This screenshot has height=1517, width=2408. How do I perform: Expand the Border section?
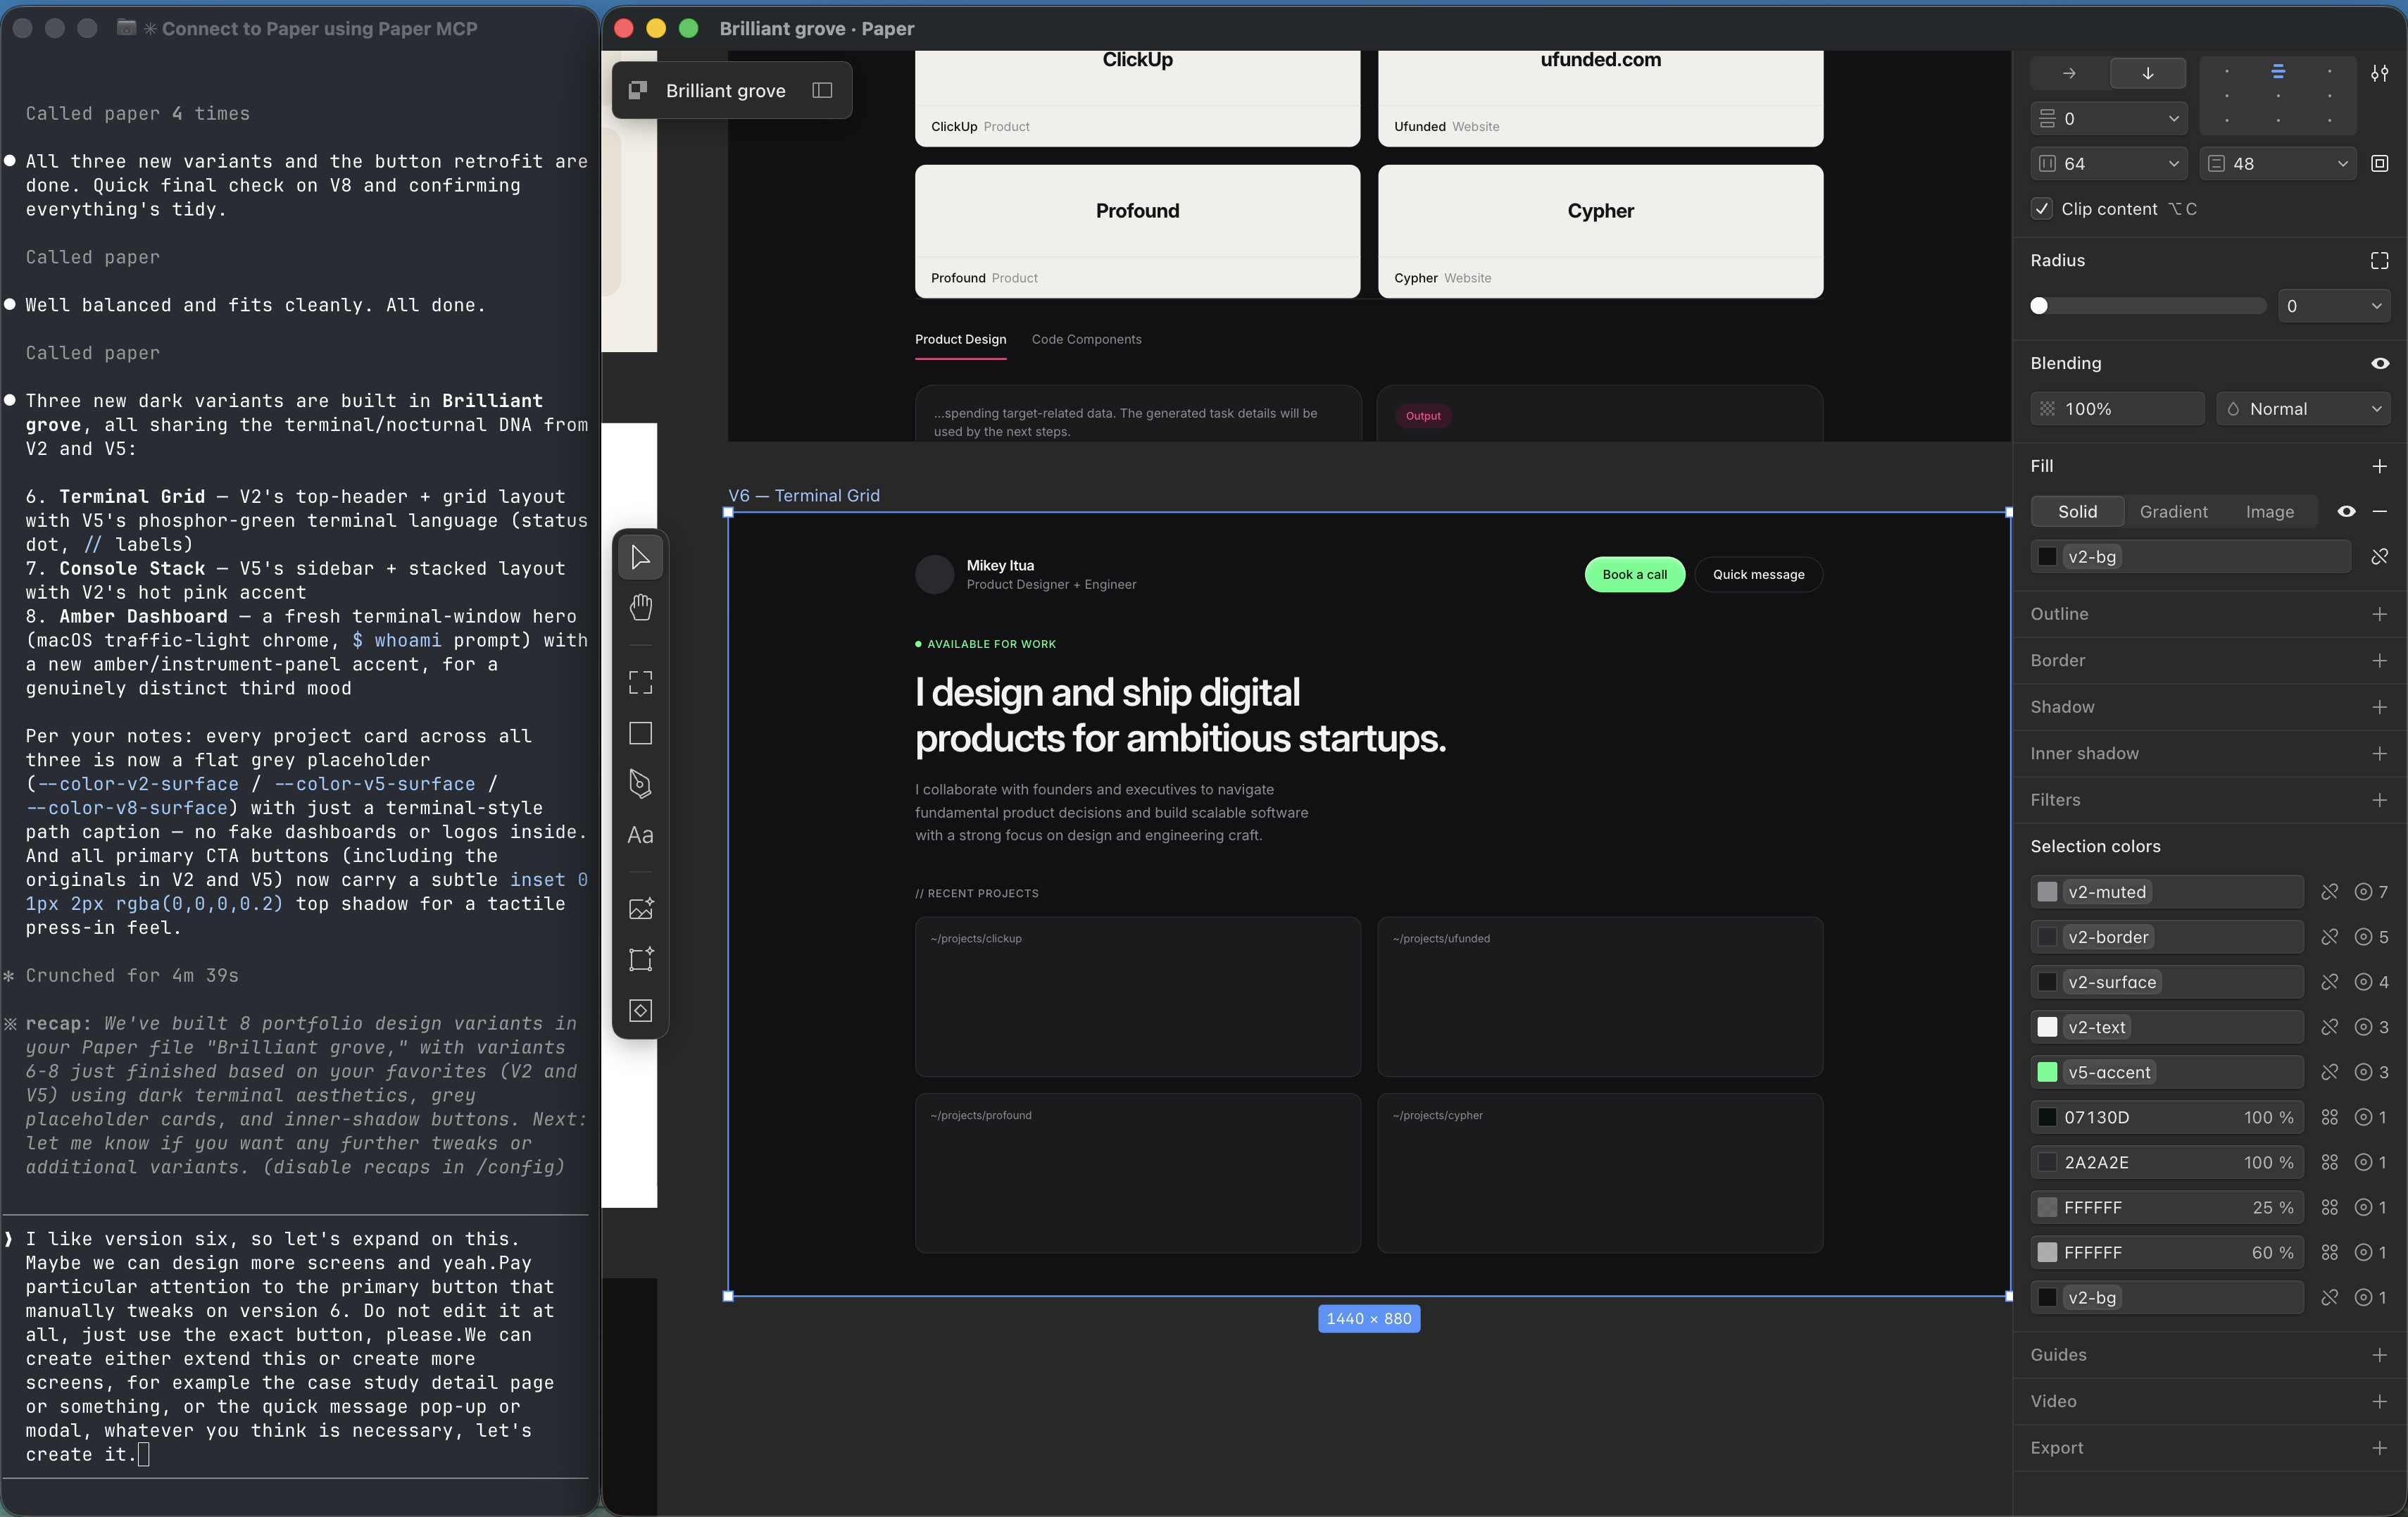point(2379,660)
